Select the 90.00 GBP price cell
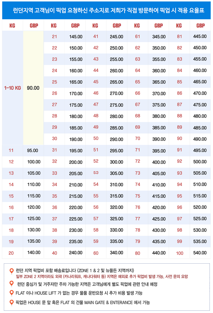Screen dimensions: 213x313 click(x=33, y=88)
